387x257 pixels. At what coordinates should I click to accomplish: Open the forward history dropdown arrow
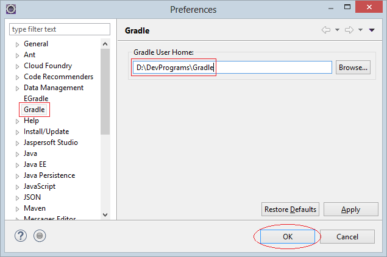click(x=360, y=30)
